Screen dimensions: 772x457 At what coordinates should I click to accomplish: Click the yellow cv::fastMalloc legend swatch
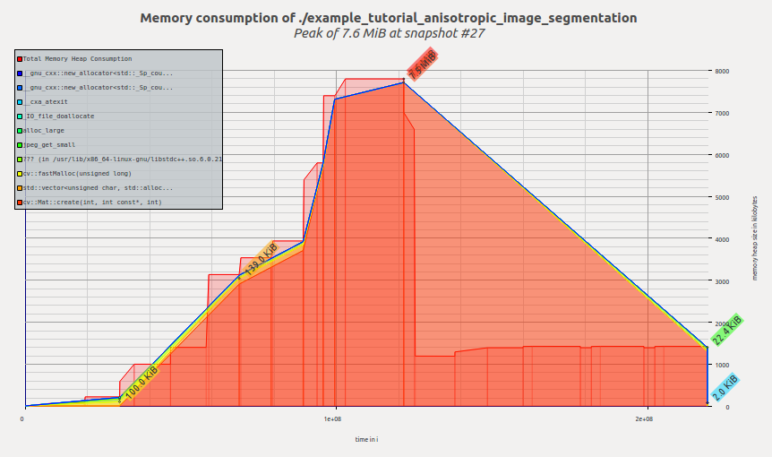(x=20, y=174)
